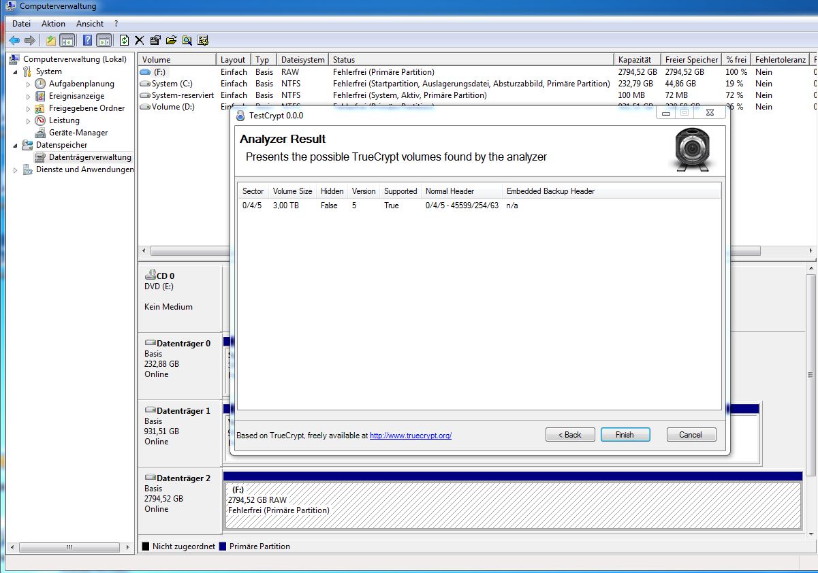Image resolution: width=818 pixels, height=573 pixels.
Task: Select the CD 0 DVD (E:) disk label
Action: pyautogui.click(x=180, y=297)
